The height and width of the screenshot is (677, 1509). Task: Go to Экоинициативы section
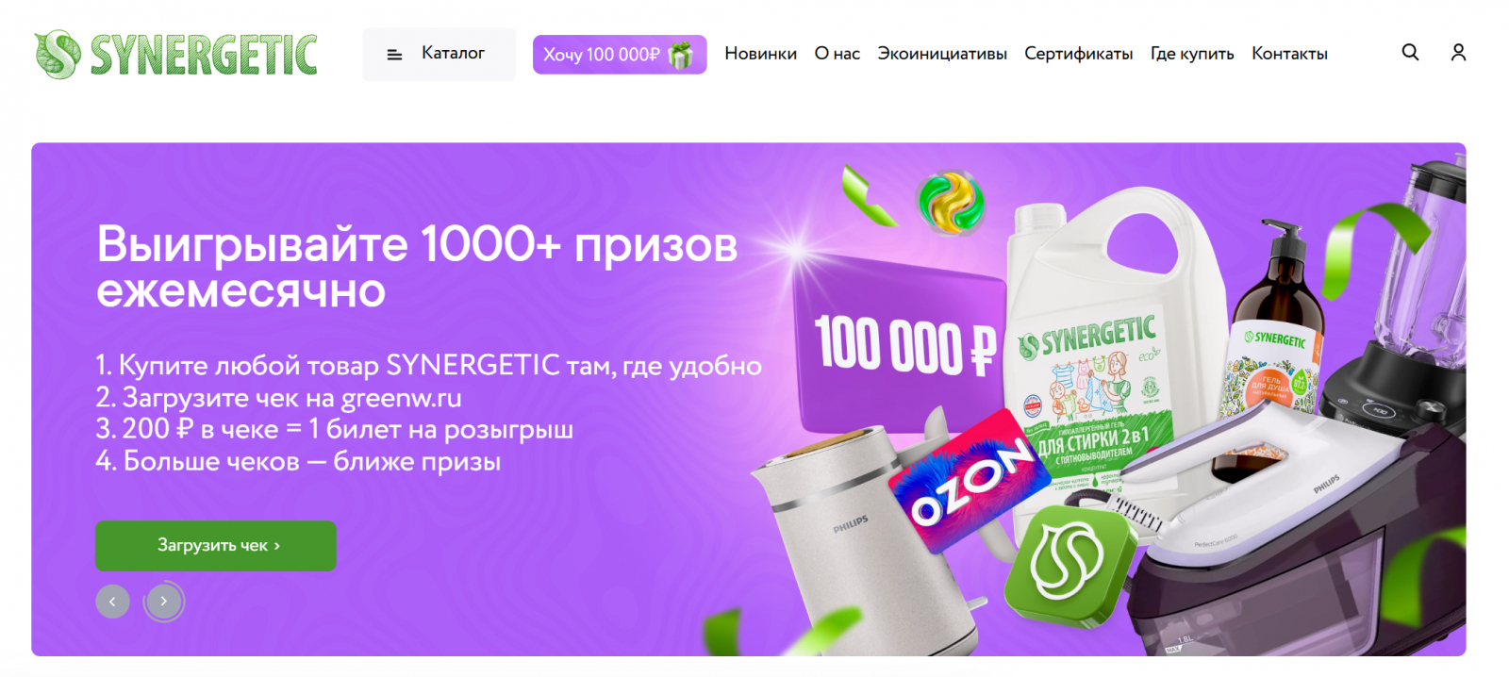tap(942, 54)
